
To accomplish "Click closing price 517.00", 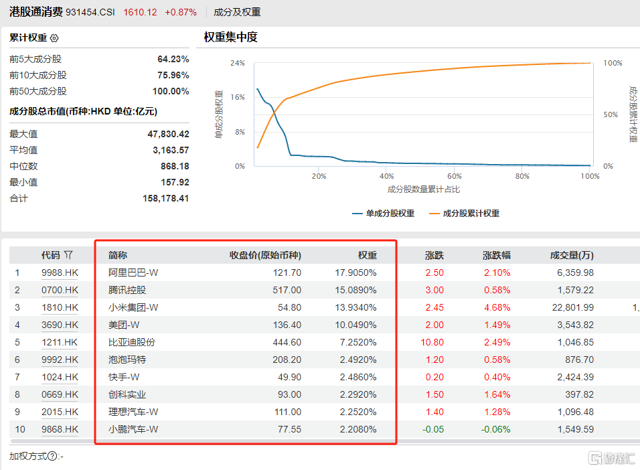I will click(x=287, y=291).
